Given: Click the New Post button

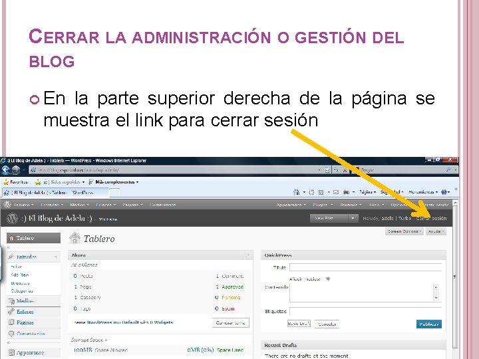Looking at the screenshot, I should pos(329,218).
